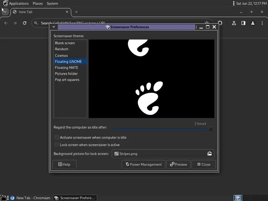Open the System menu
Screen dimensions: 268x201
[x=52, y=3]
